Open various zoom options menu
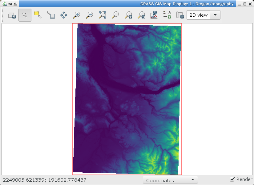254x185 pixels. coord(141,15)
